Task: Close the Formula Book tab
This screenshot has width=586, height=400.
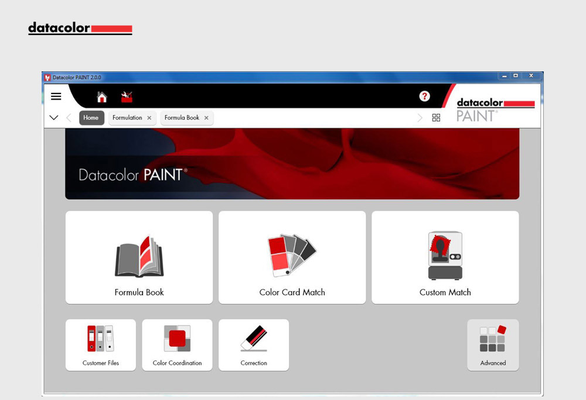Action: pos(206,118)
